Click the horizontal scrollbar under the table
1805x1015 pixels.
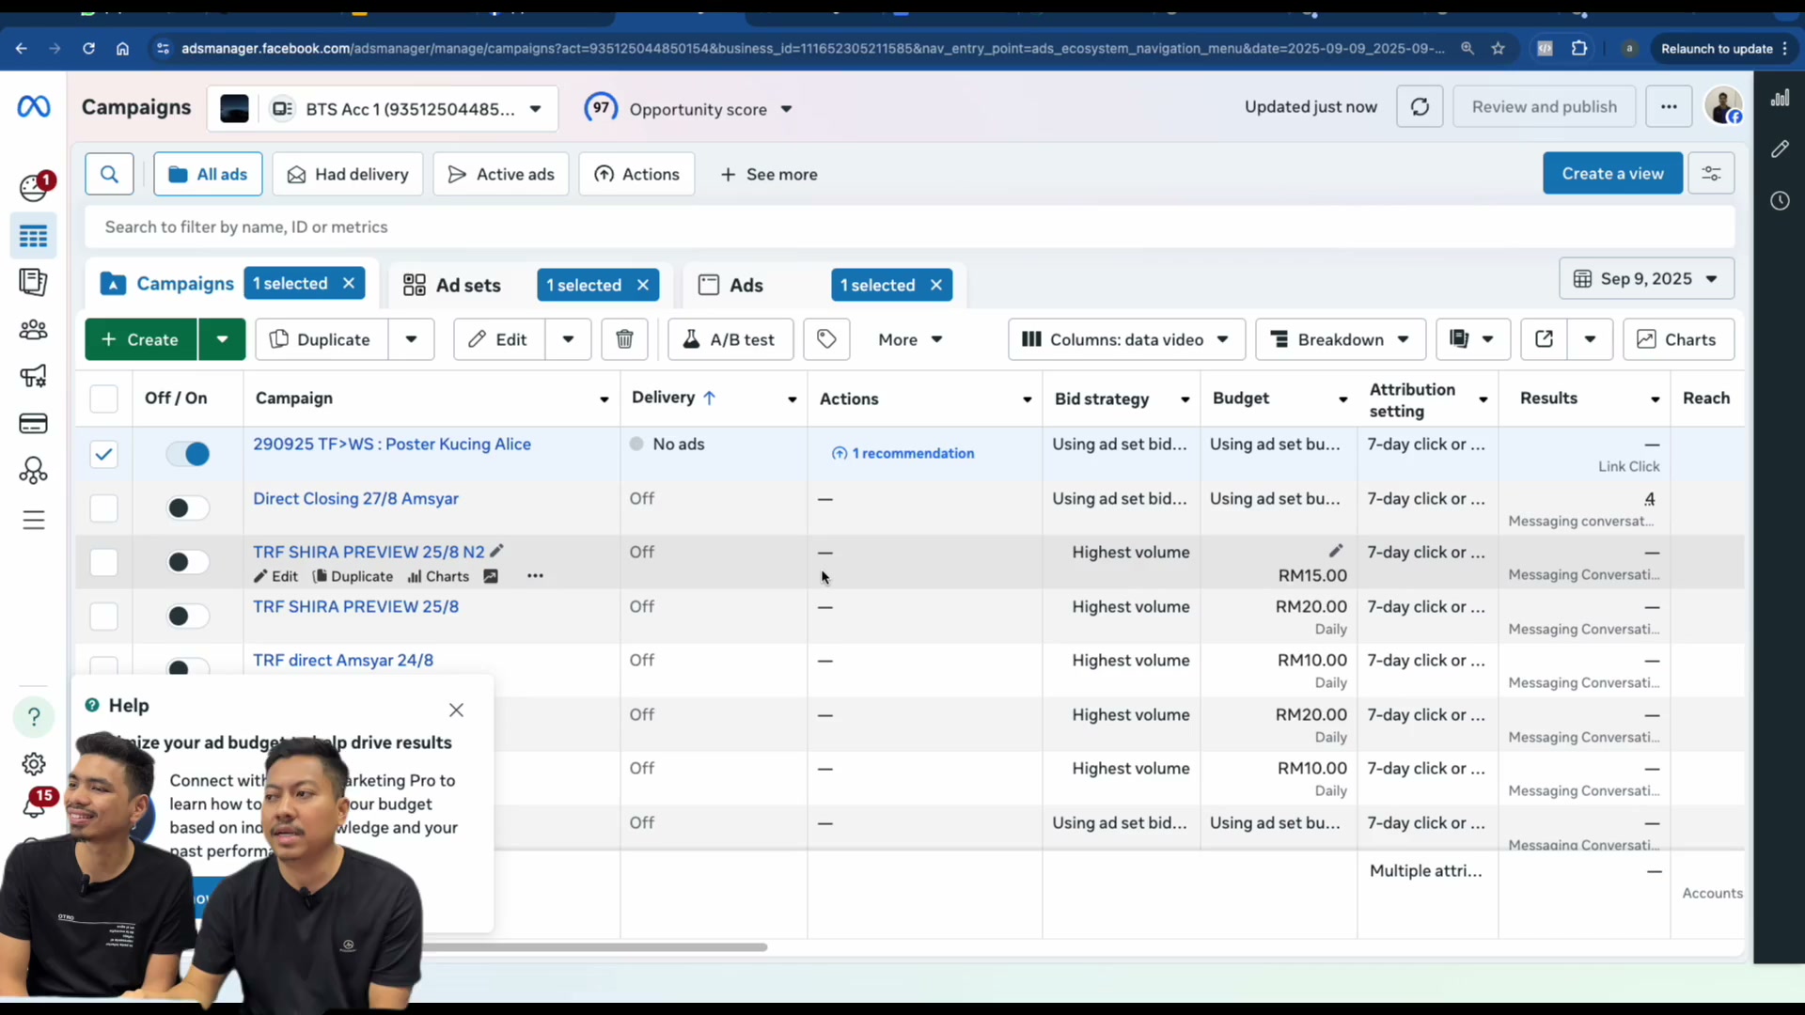pos(592,946)
